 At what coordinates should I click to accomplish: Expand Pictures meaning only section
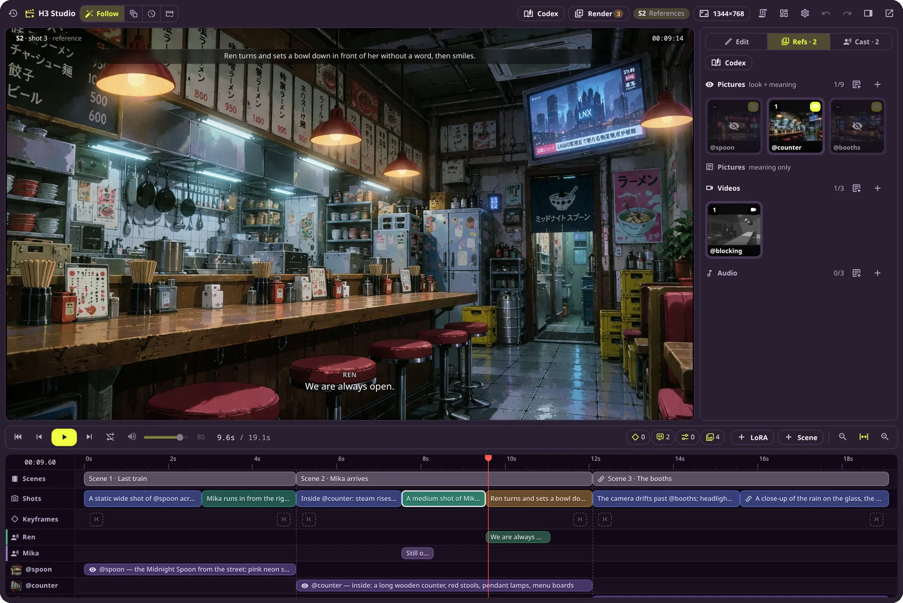tap(748, 167)
